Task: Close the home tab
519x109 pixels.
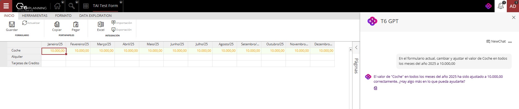Action: tap(63, 2)
